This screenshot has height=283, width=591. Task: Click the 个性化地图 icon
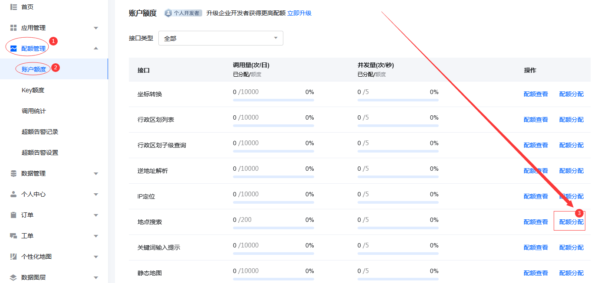tap(13, 257)
